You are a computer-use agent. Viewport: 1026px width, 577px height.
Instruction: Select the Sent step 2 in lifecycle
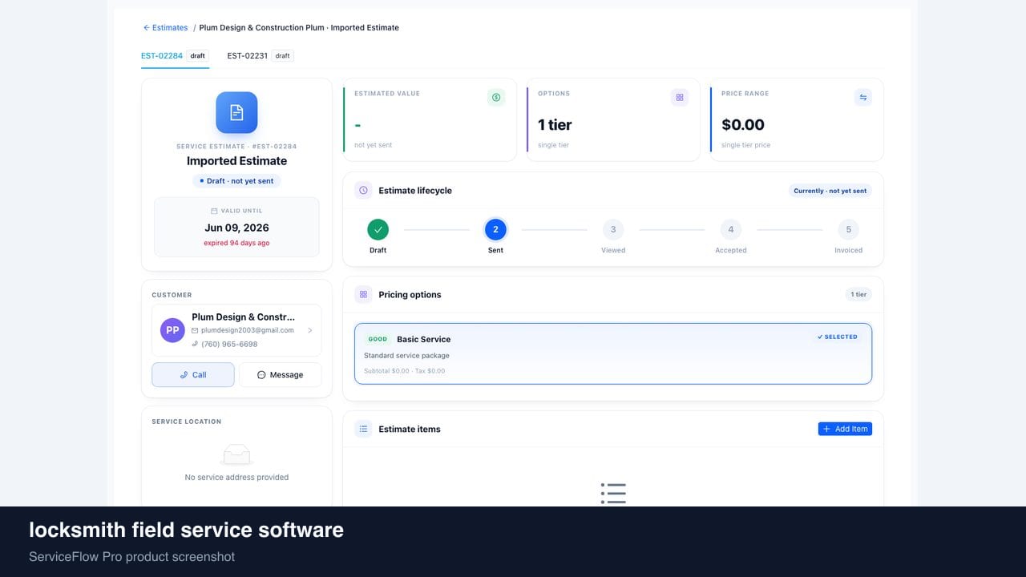tap(495, 229)
